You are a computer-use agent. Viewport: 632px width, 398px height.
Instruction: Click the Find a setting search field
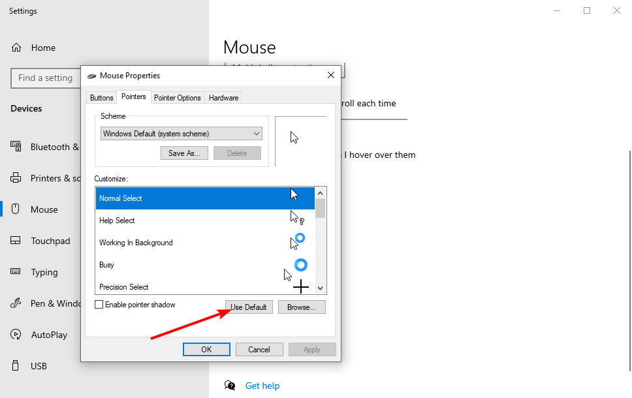point(46,78)
